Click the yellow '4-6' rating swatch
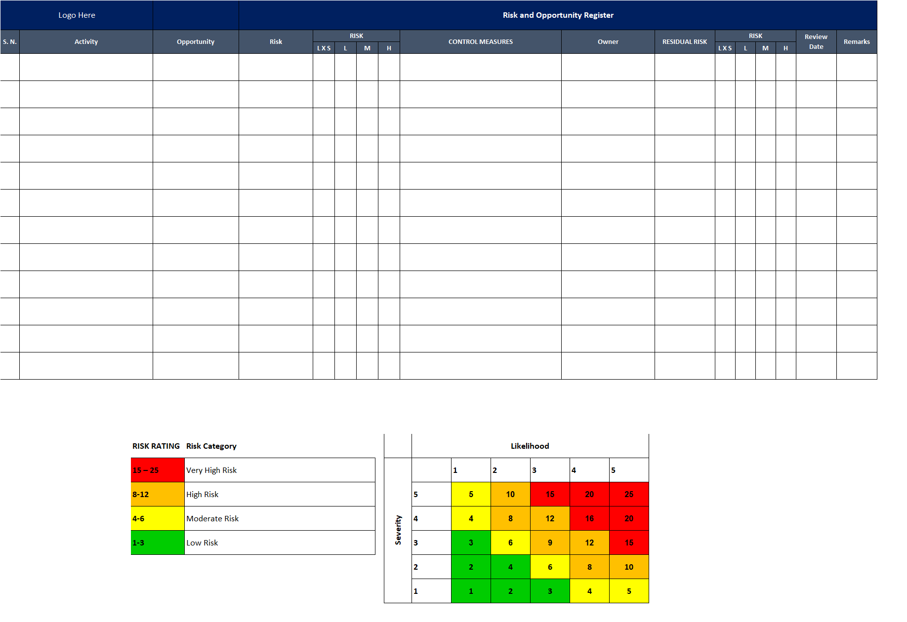This screenshot has width=907, height=622. click(158, 518)
